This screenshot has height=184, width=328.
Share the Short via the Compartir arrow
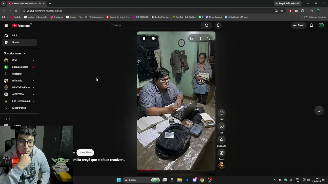pos(221,140)
